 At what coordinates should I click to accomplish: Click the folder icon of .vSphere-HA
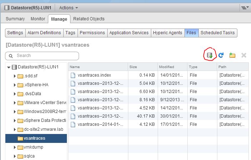coord(20,85)
